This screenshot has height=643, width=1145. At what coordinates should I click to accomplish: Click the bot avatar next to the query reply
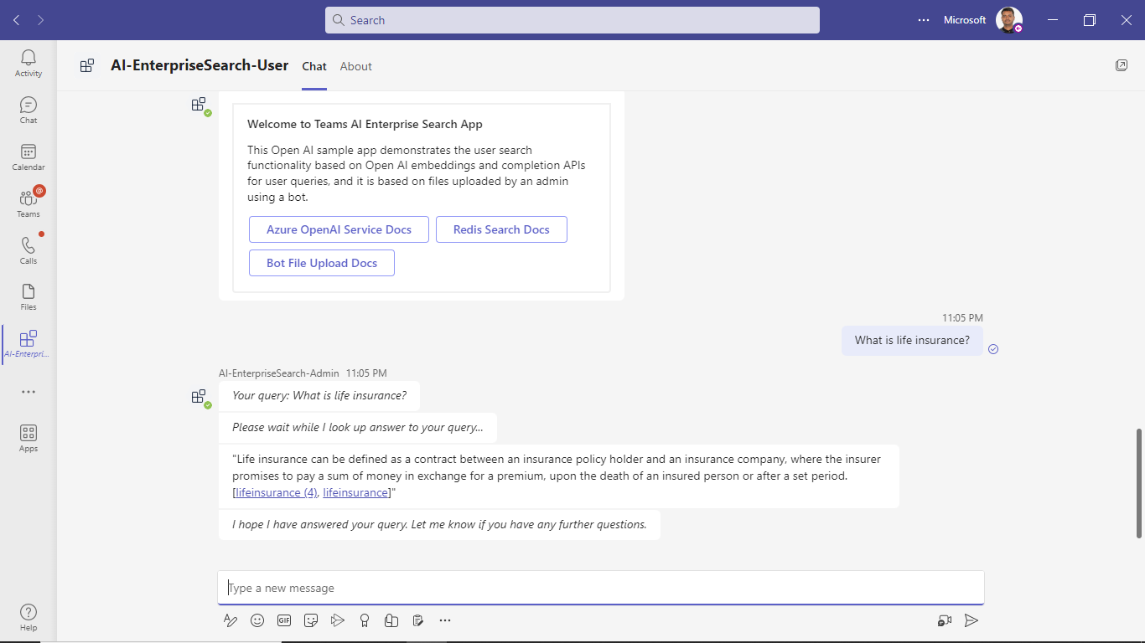(x=199, y=397)
